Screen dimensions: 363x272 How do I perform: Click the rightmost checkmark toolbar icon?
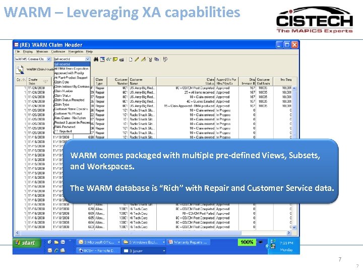coord(165,59)
